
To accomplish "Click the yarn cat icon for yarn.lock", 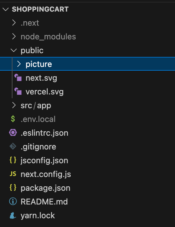I will [13, 215].
